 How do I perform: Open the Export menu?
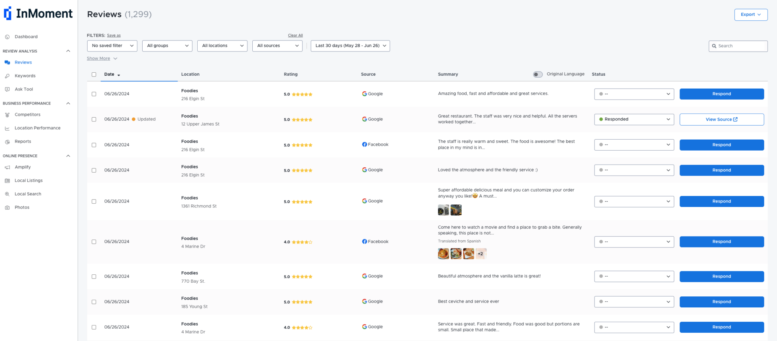click(x=750, y=14)
